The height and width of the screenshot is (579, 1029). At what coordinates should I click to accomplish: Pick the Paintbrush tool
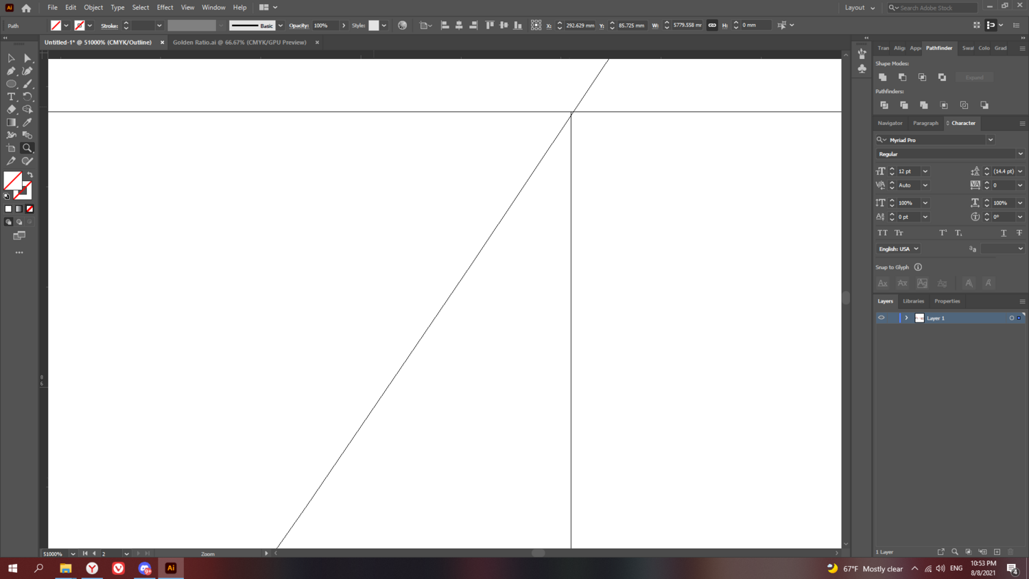tap(27, 84)
